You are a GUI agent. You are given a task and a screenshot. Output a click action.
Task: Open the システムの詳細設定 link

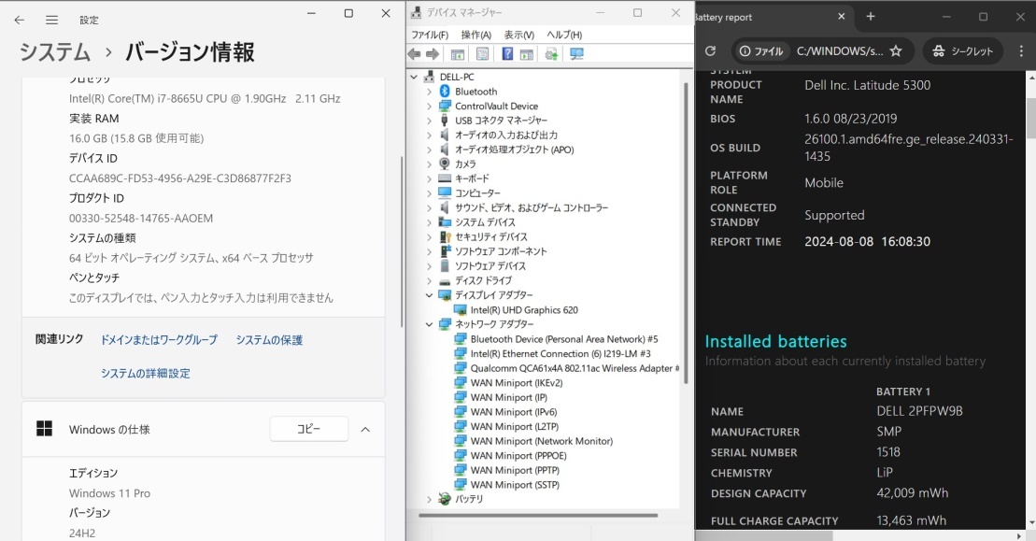(146, 373)
